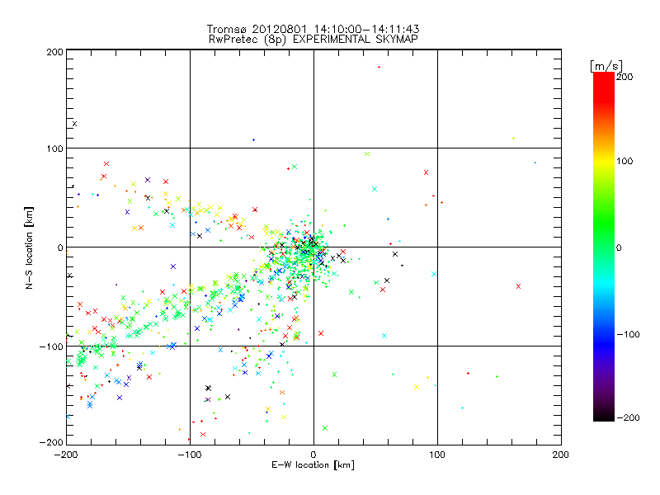The image size is (660, 495).
Task: Click the 200 tick label on the E-W axis
Action: (561, 455)
